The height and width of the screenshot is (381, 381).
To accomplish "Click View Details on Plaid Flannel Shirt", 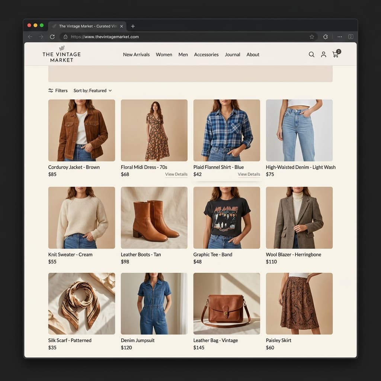I will [249, 174].
